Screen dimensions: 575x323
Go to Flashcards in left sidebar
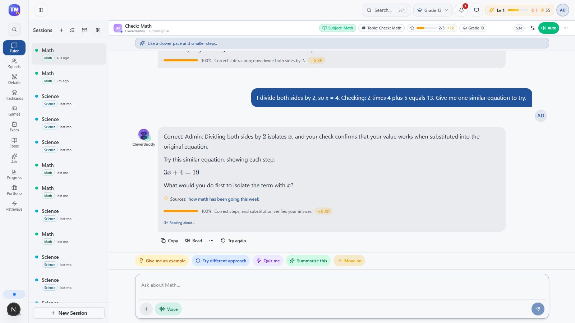[14, 95]
